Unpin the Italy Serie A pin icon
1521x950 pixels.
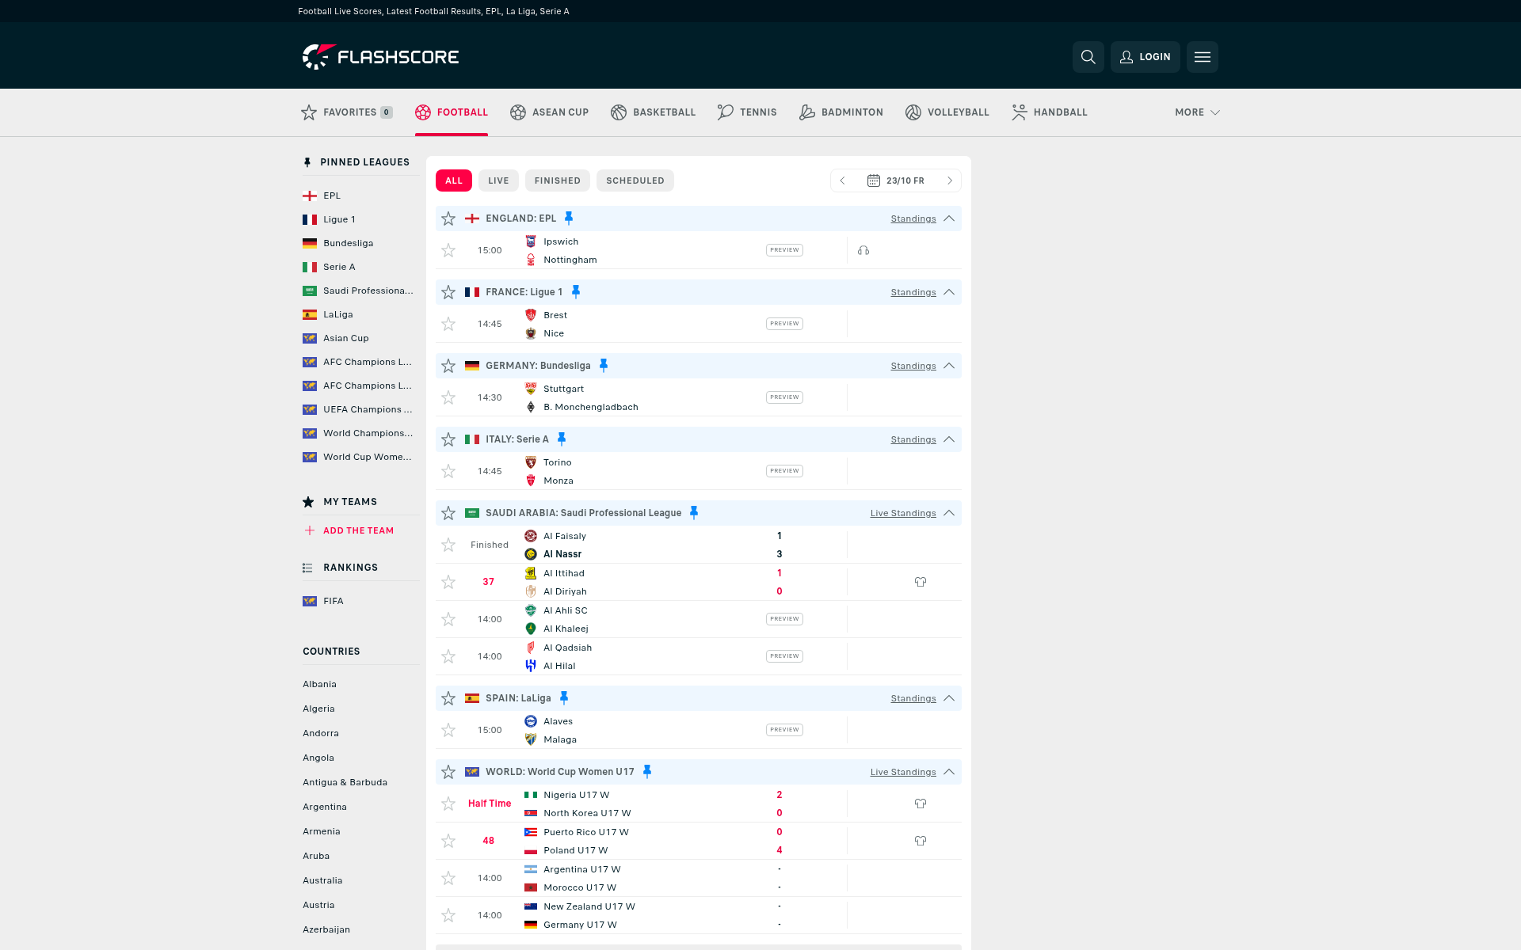(562, 439)
